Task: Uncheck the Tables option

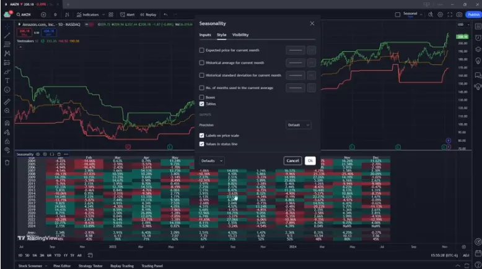Action: 201,104
